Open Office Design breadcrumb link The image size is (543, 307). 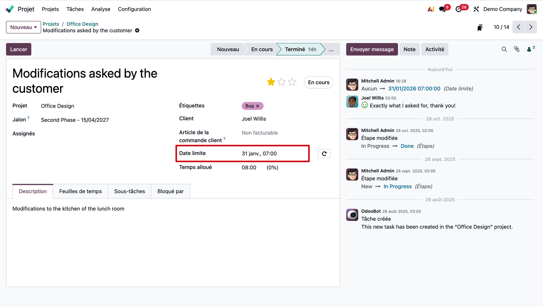coord(82,24)
